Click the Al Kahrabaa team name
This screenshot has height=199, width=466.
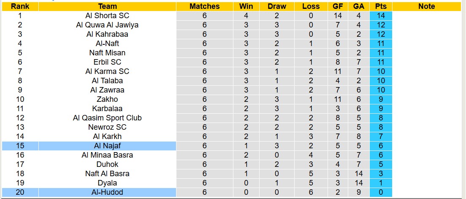tap(107, 34)
